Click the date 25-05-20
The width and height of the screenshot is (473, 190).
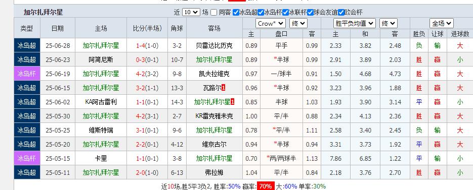click(x=58, y=144)
